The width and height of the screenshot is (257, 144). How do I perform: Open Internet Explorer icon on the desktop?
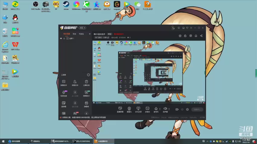(x=5, y=47)
